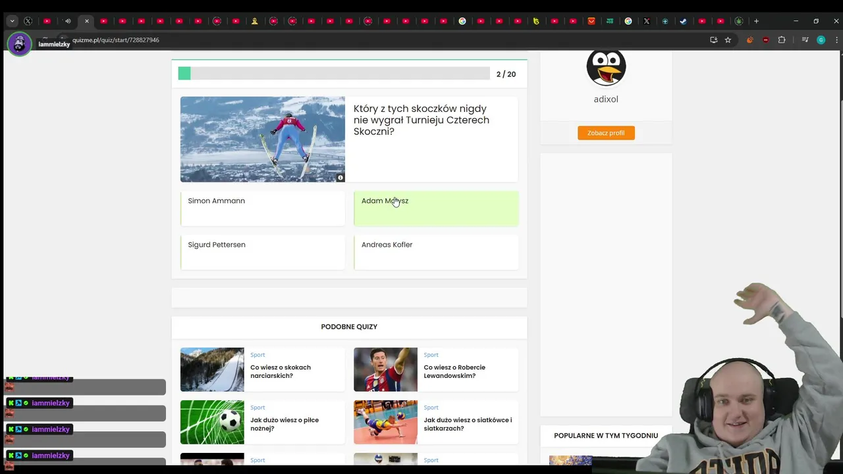Click the Zobacz profil button
The height and width of the screenshot is (474, 843).
(606, 133)
